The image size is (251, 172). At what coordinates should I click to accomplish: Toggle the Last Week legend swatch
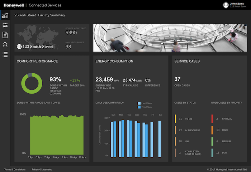(139, 103)
